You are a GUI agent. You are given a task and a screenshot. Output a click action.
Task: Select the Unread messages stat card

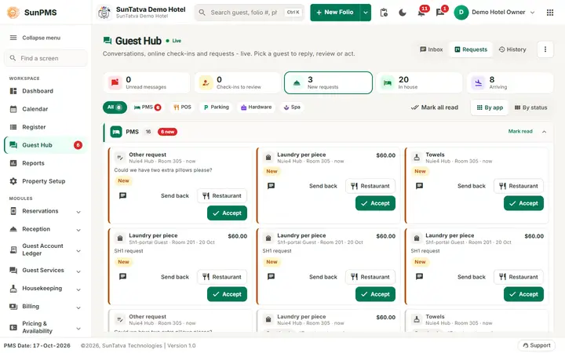click(x=147, y=83)
